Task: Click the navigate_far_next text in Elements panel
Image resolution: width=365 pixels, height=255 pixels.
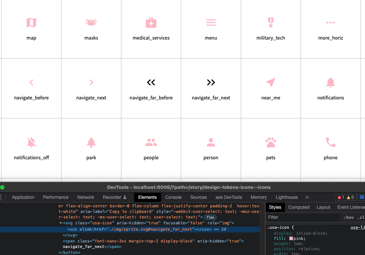Action: click(83, 246)
